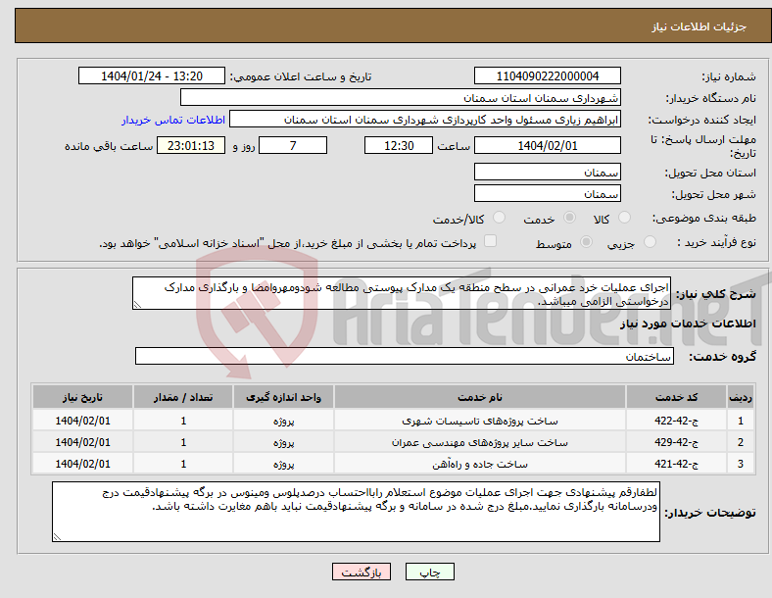The width and height of the screenshot is (772, 598).
Task: Click the response deadline date 1404/02/01 field
Action: 547,146
